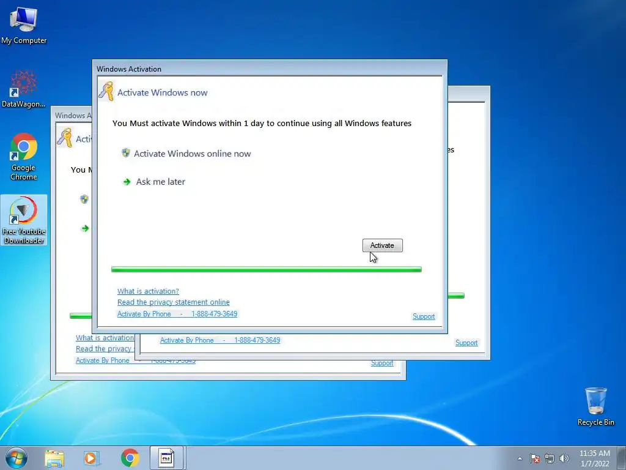Show hidden tray icons arrow
The image size is (626, 470).
(520, 458)
